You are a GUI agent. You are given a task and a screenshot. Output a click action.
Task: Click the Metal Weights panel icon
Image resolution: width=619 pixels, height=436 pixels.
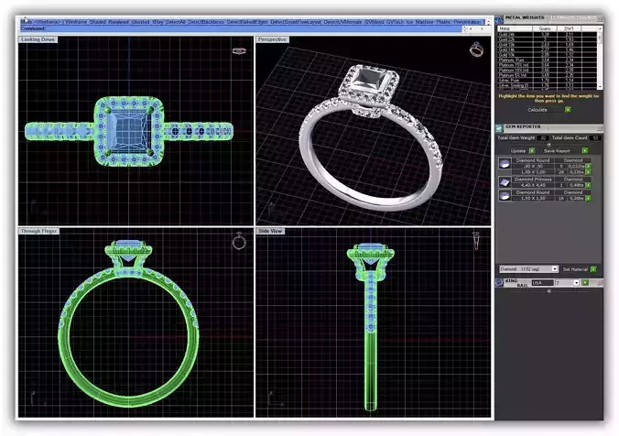[499, 19]
